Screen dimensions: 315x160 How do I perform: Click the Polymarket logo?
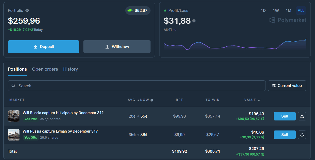click(288, 20)
